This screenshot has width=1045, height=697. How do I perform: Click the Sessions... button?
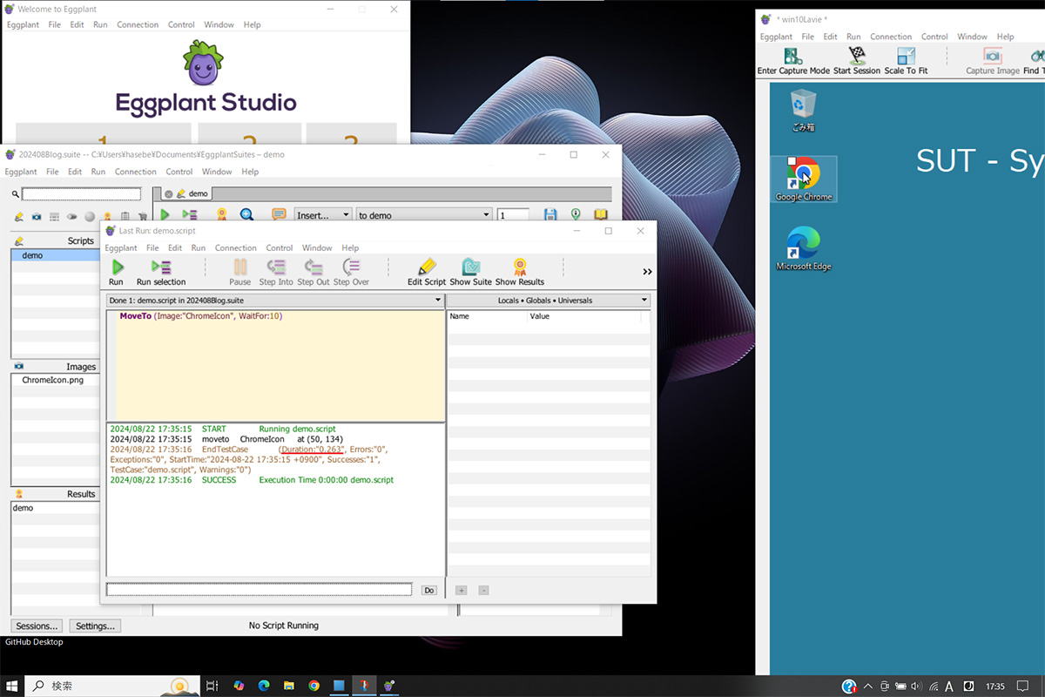pos(37,626)
